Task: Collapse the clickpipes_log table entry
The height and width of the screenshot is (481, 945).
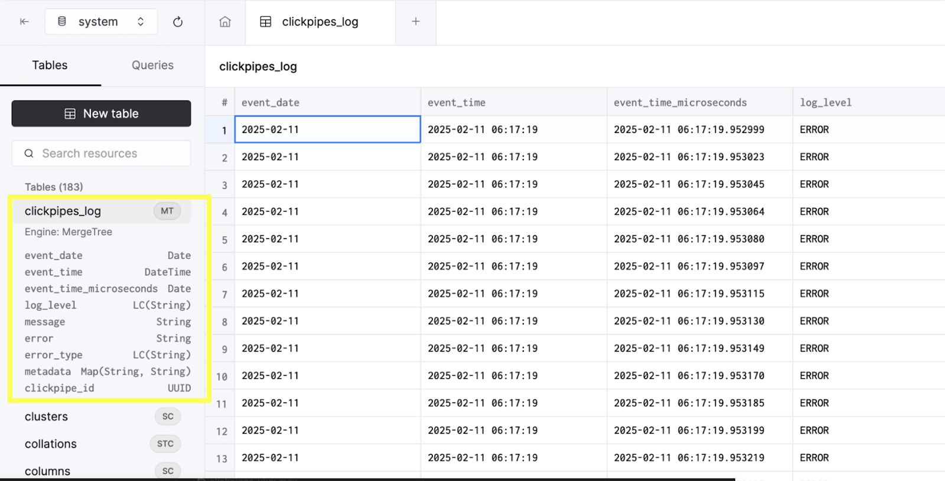Action: tap(63, 211)
